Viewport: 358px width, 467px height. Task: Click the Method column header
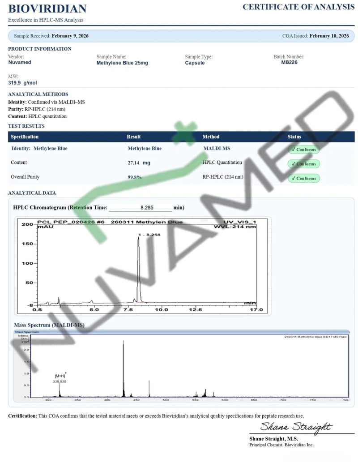click(211, 137)
